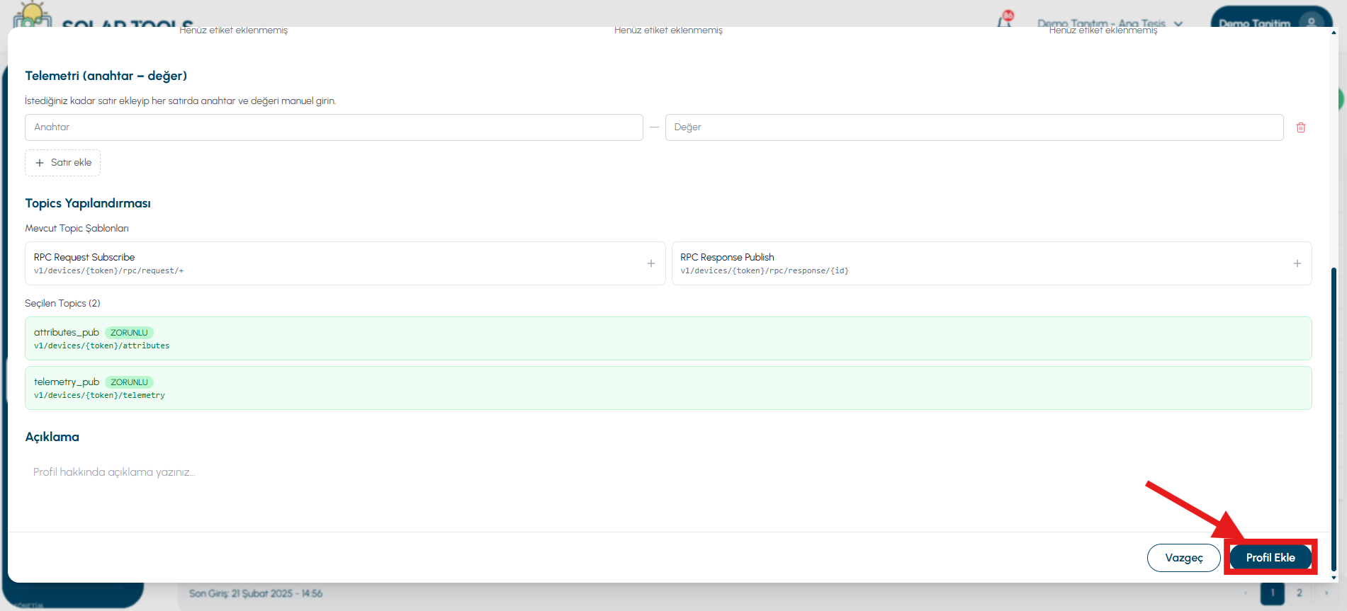Viewport: 1347px width, 611px height.
Task: Add RPC Response Publish topic plus icon
Action: [x=1297, y=263]
